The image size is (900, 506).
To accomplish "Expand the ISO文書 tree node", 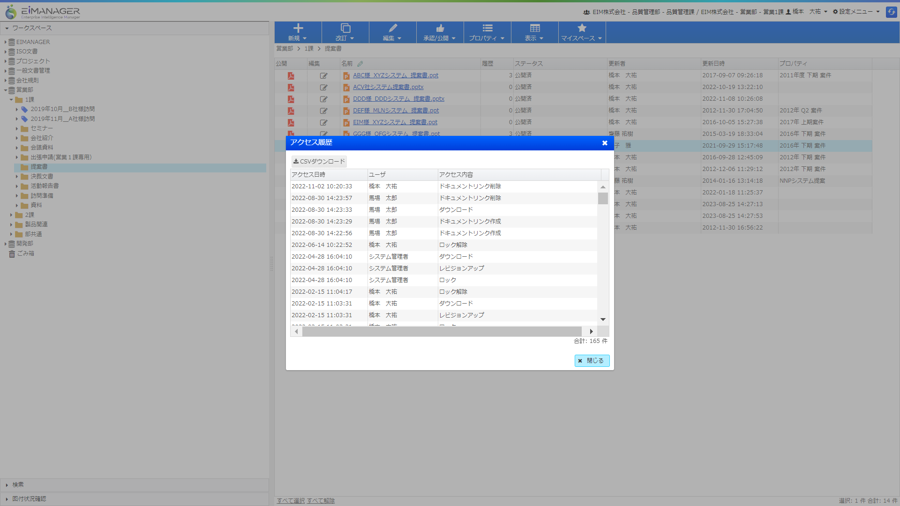I will click(x=5, y=52).
